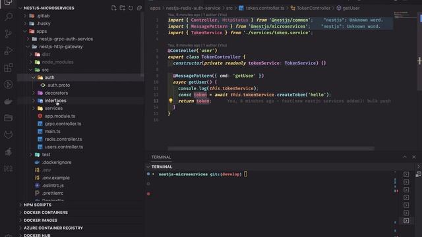
Task: Open the .env file
Action: (x=46, y=170)
